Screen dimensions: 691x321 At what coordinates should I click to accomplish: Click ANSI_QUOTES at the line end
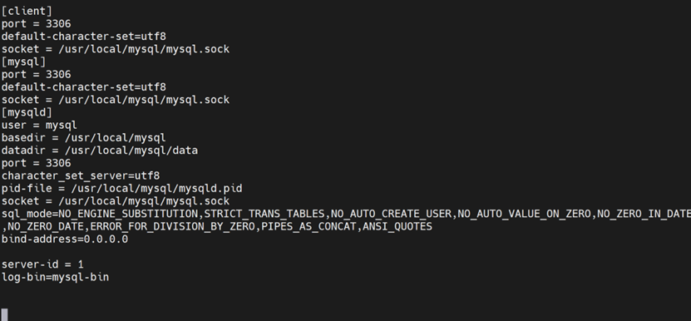click(x=397, y=227)
